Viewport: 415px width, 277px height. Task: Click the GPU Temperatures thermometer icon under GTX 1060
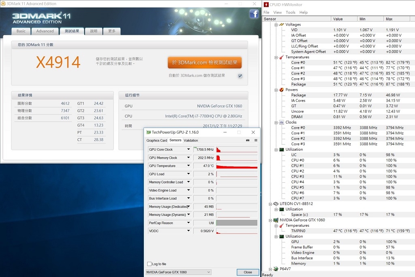tap(282, 226)
